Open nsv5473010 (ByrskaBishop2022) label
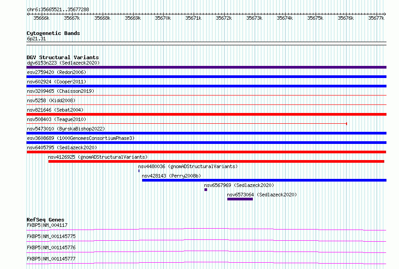Screen dimensions: 399x269 point(66,129)
